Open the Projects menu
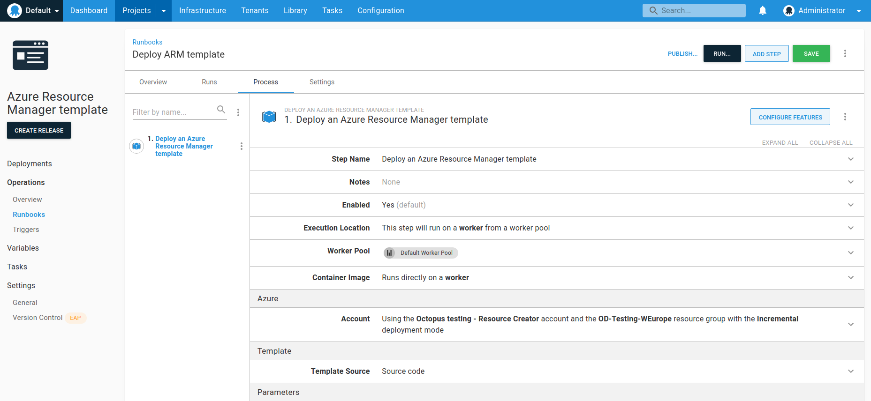871x401 pixels. click(136, 10)
